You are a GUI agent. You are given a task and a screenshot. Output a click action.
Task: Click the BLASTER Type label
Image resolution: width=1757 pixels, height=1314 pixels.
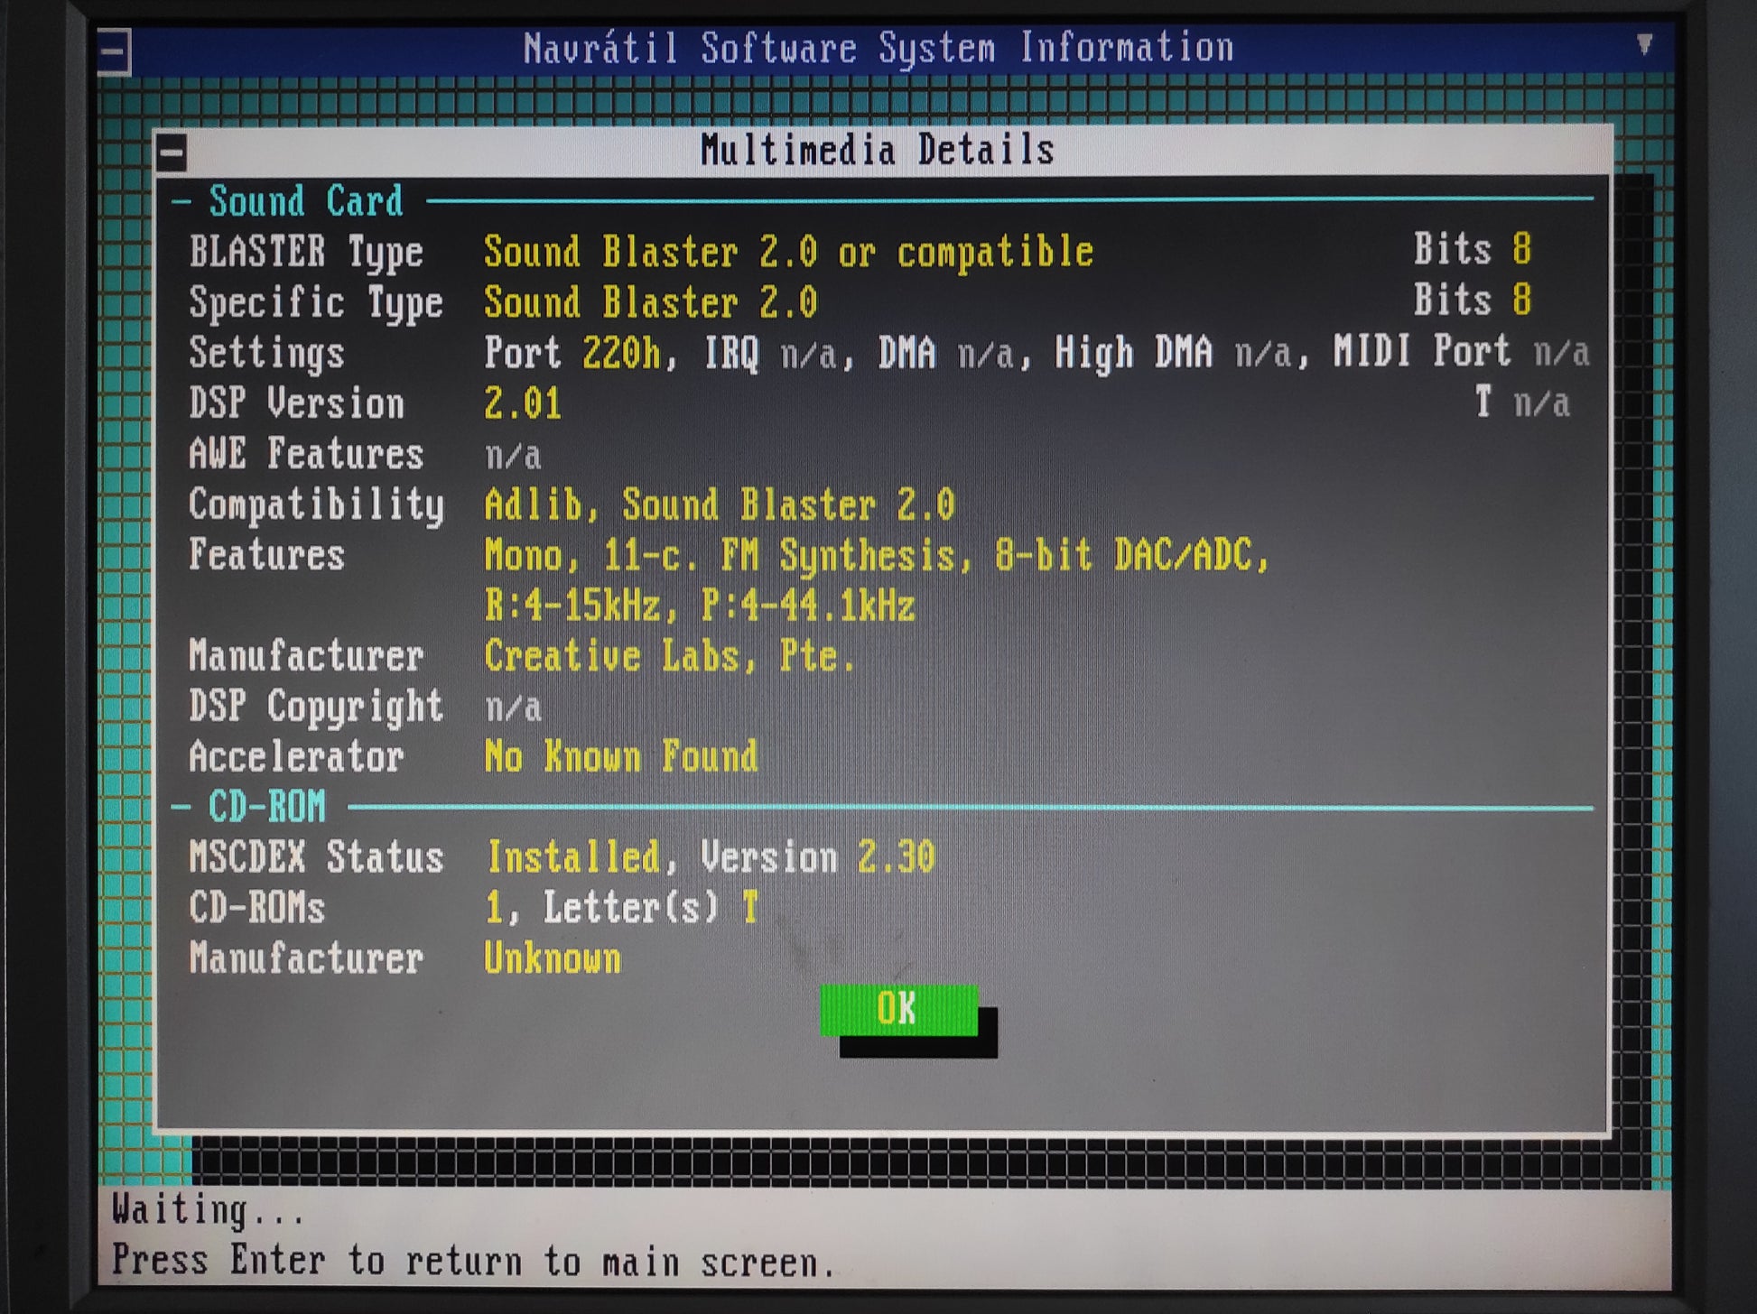point(306,253)
